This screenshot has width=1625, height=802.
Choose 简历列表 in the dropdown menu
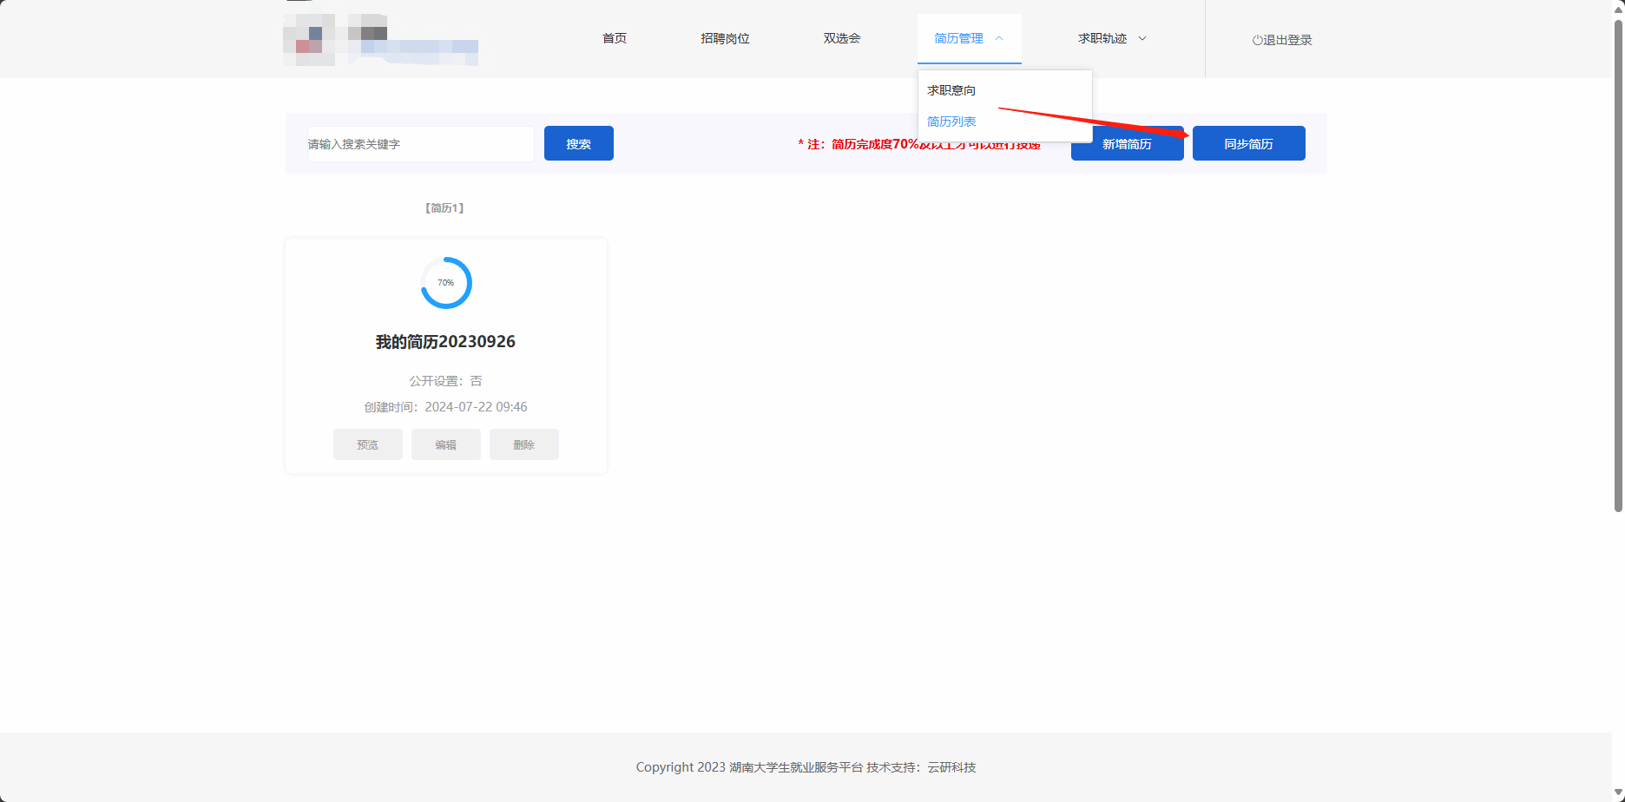point(951,122)
